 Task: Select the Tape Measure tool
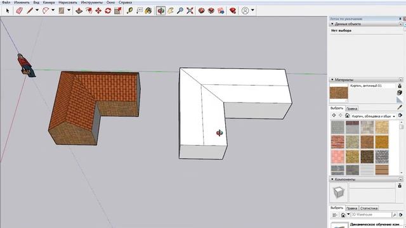coord(129,11)
